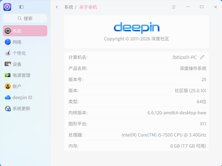Select the 网络 sidebar label

(x=17, y=42)
